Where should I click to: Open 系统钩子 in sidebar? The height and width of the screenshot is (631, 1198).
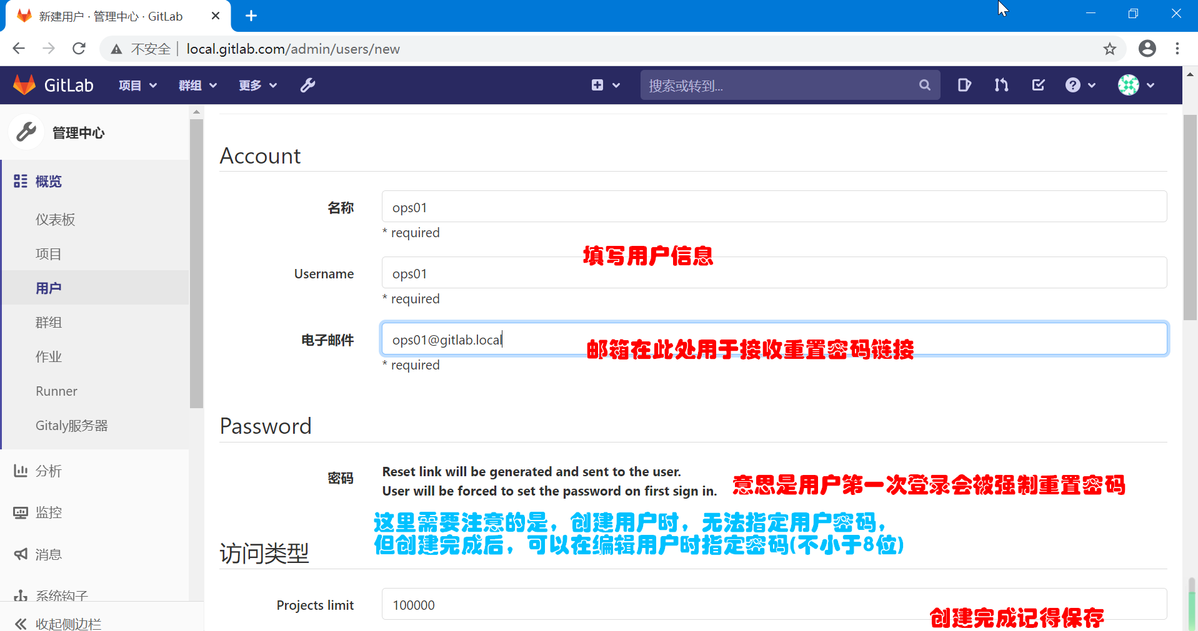pos(62,595)
